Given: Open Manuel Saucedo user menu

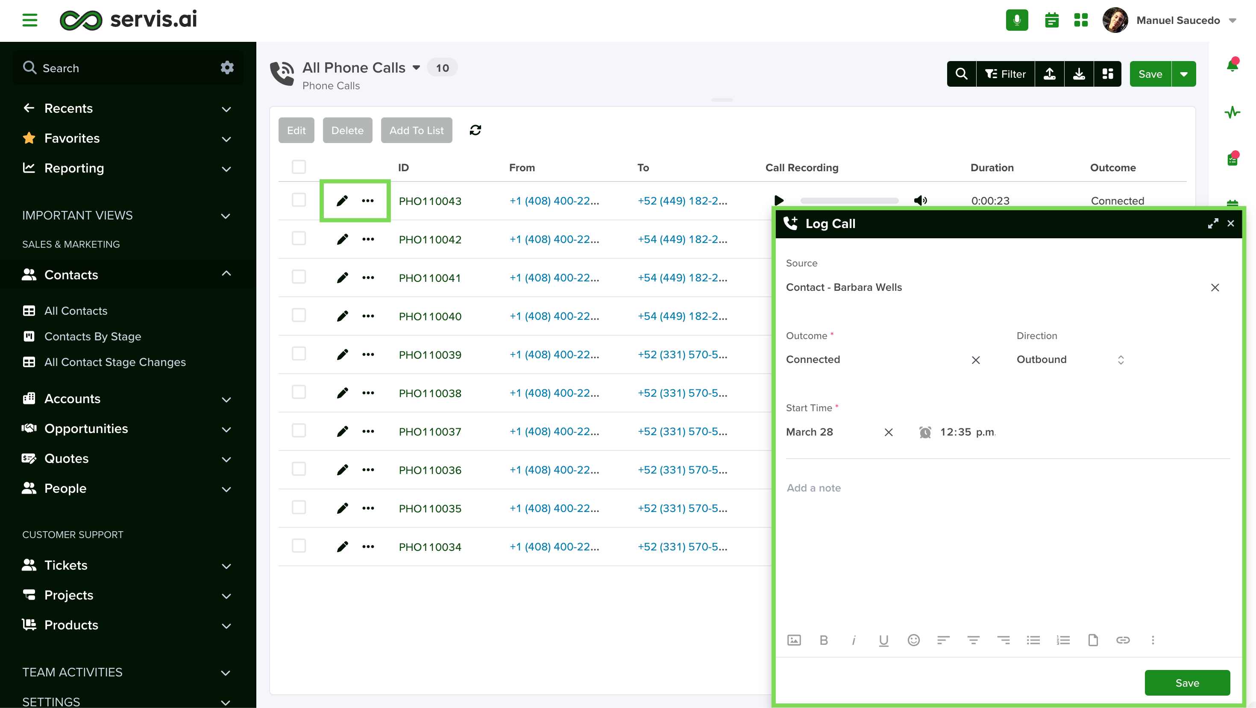Looking at the screenshot, I should point(1170,20).
